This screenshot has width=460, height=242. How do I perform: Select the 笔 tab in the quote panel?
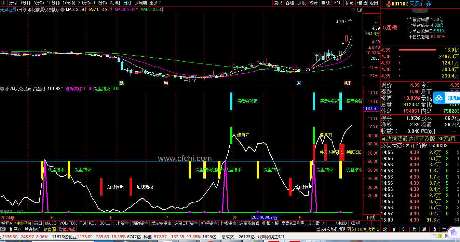[x=385, y=229]
